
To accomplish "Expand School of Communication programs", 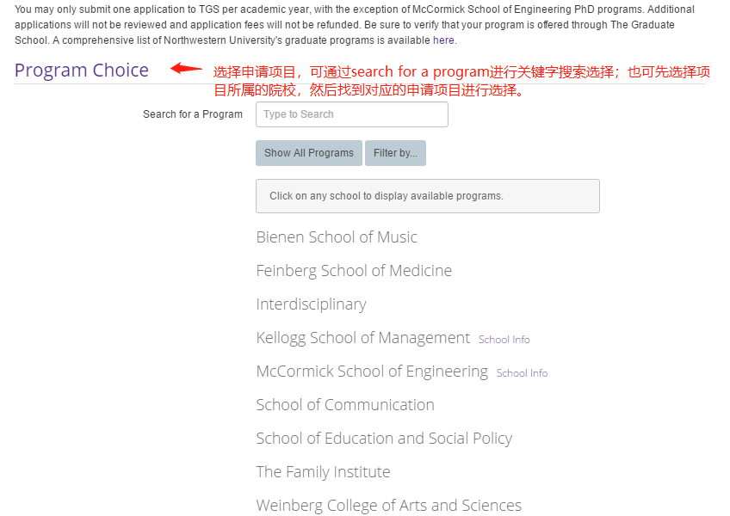I will pyautogui.click(x=344, y=404).
